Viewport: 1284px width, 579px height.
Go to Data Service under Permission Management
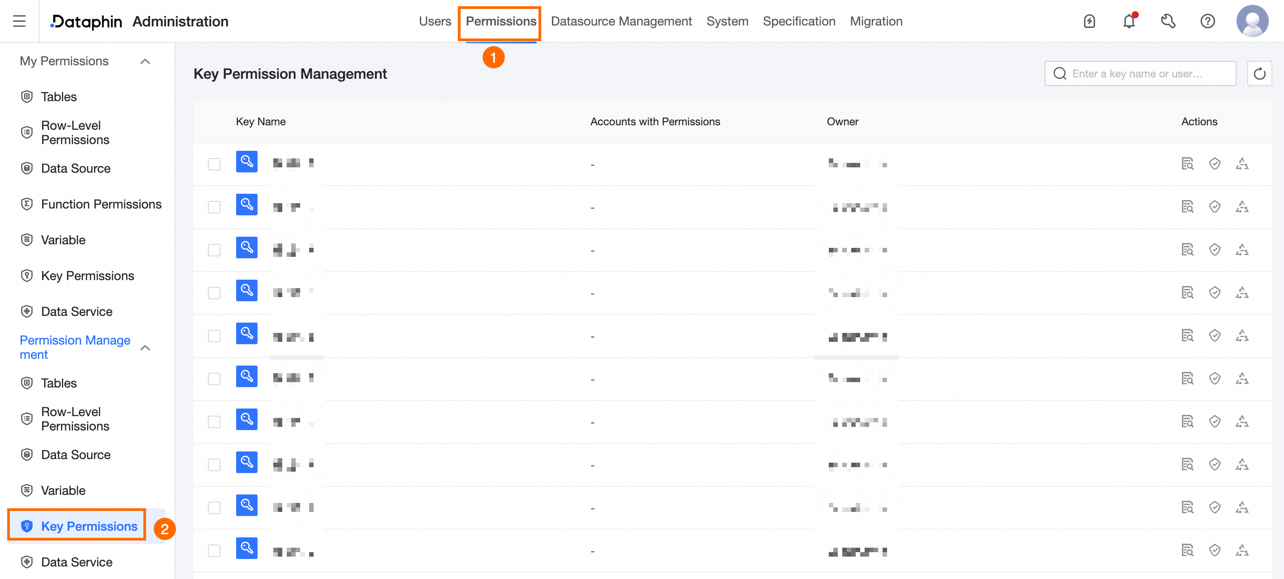coord(77,562)
